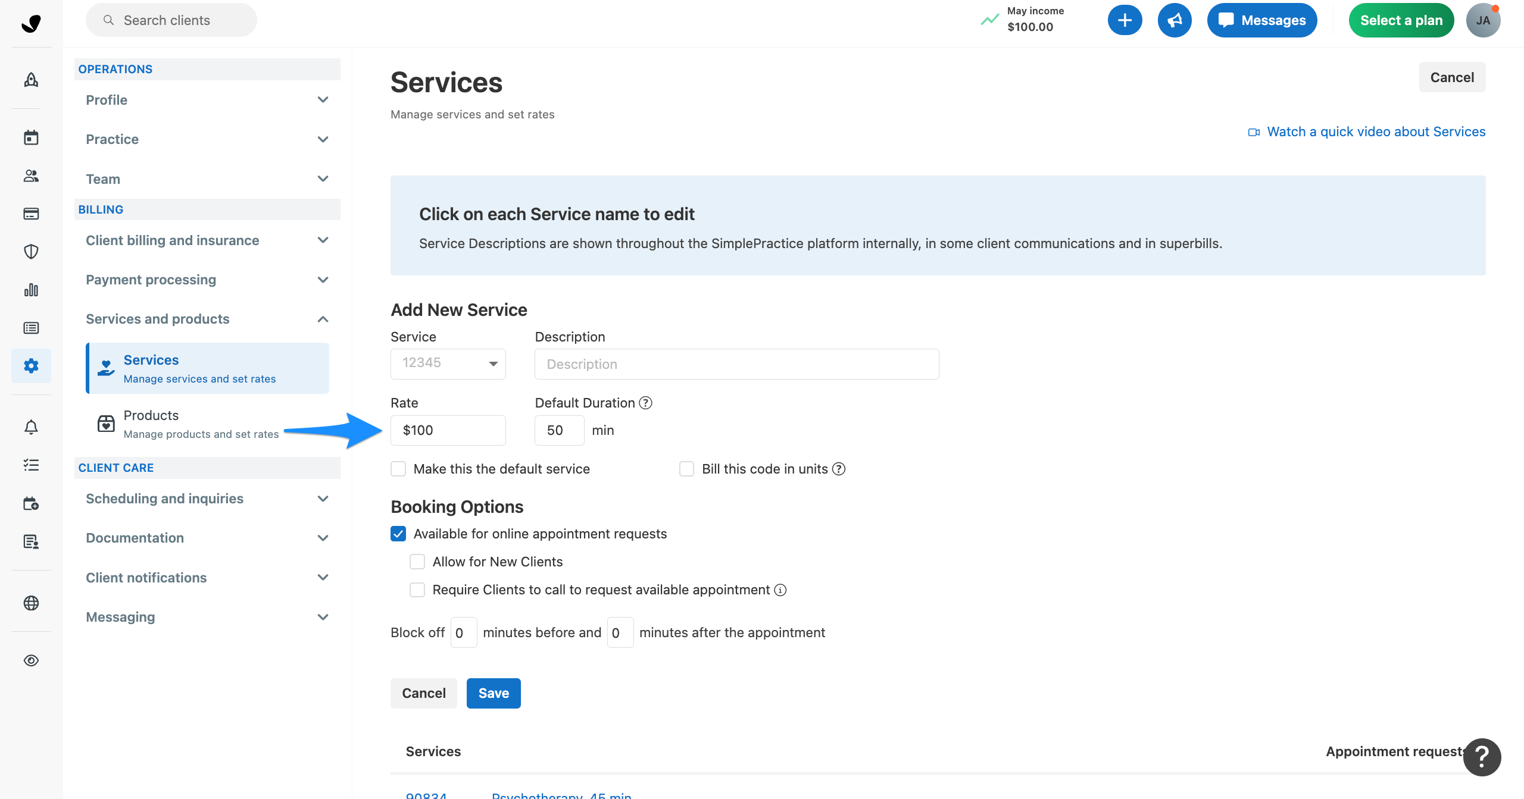1524x799 pixels.
Task: Check Bill this code in units
Action: 686,469
